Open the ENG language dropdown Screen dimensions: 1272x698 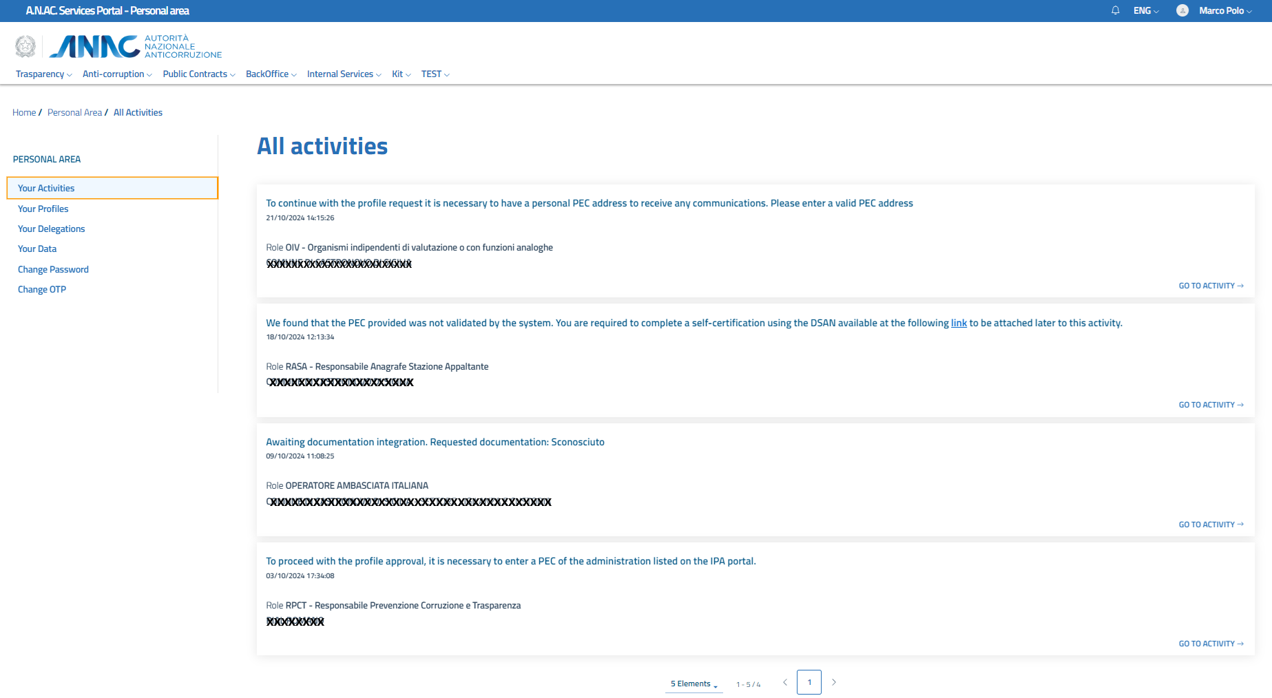[1146, 10]
